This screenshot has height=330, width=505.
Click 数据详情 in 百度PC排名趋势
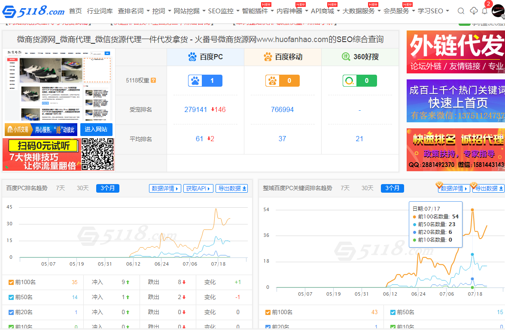(165, 188)
